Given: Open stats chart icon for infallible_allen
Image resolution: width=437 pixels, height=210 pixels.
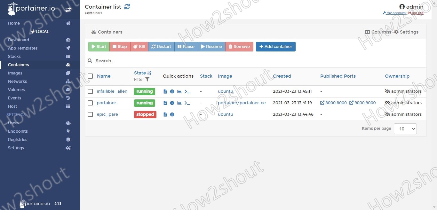Looking at the screenshot, I should [x=179, y=91].
